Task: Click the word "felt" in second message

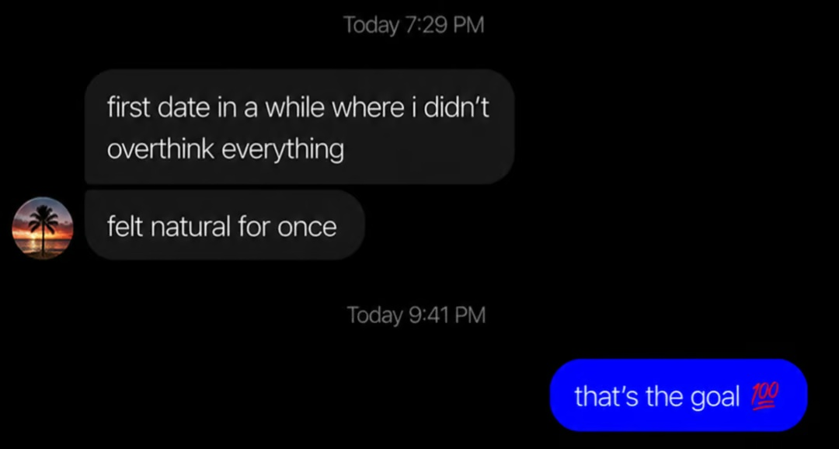Action: 125,226
